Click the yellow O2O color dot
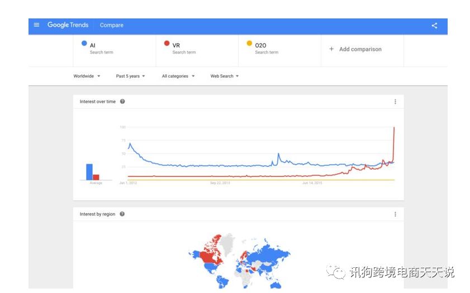The image size is (470, 293). pyautogui.click(x=249, y=44)
